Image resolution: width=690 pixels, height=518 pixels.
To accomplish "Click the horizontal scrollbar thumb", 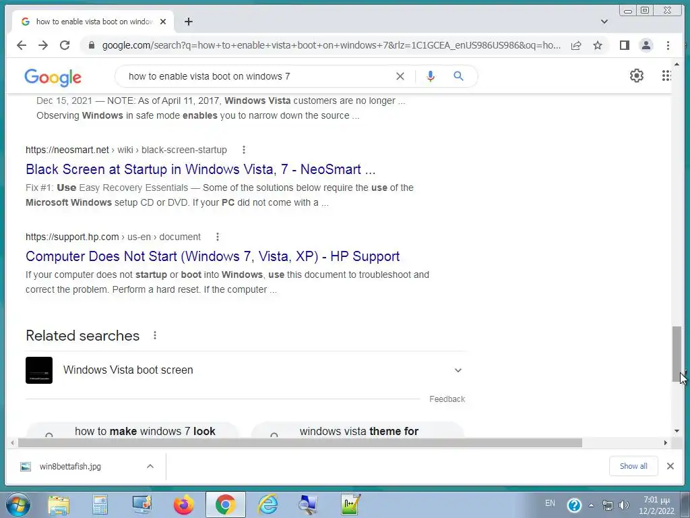I will [300, 442].
